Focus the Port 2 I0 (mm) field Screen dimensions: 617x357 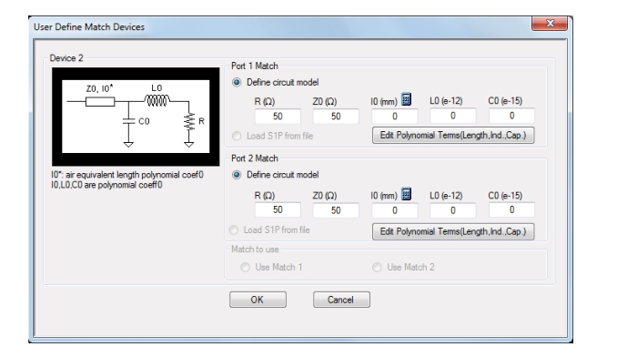(x=395, y=210)
